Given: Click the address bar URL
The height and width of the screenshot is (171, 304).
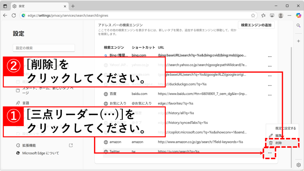Looking at the screenshot, I should (68, 15).
